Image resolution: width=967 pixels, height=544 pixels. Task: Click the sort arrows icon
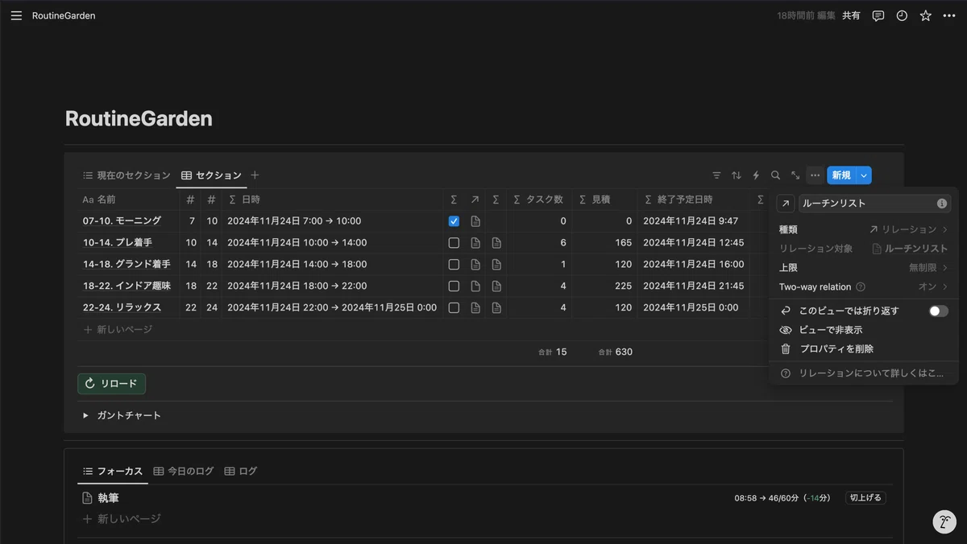(736, 175)
